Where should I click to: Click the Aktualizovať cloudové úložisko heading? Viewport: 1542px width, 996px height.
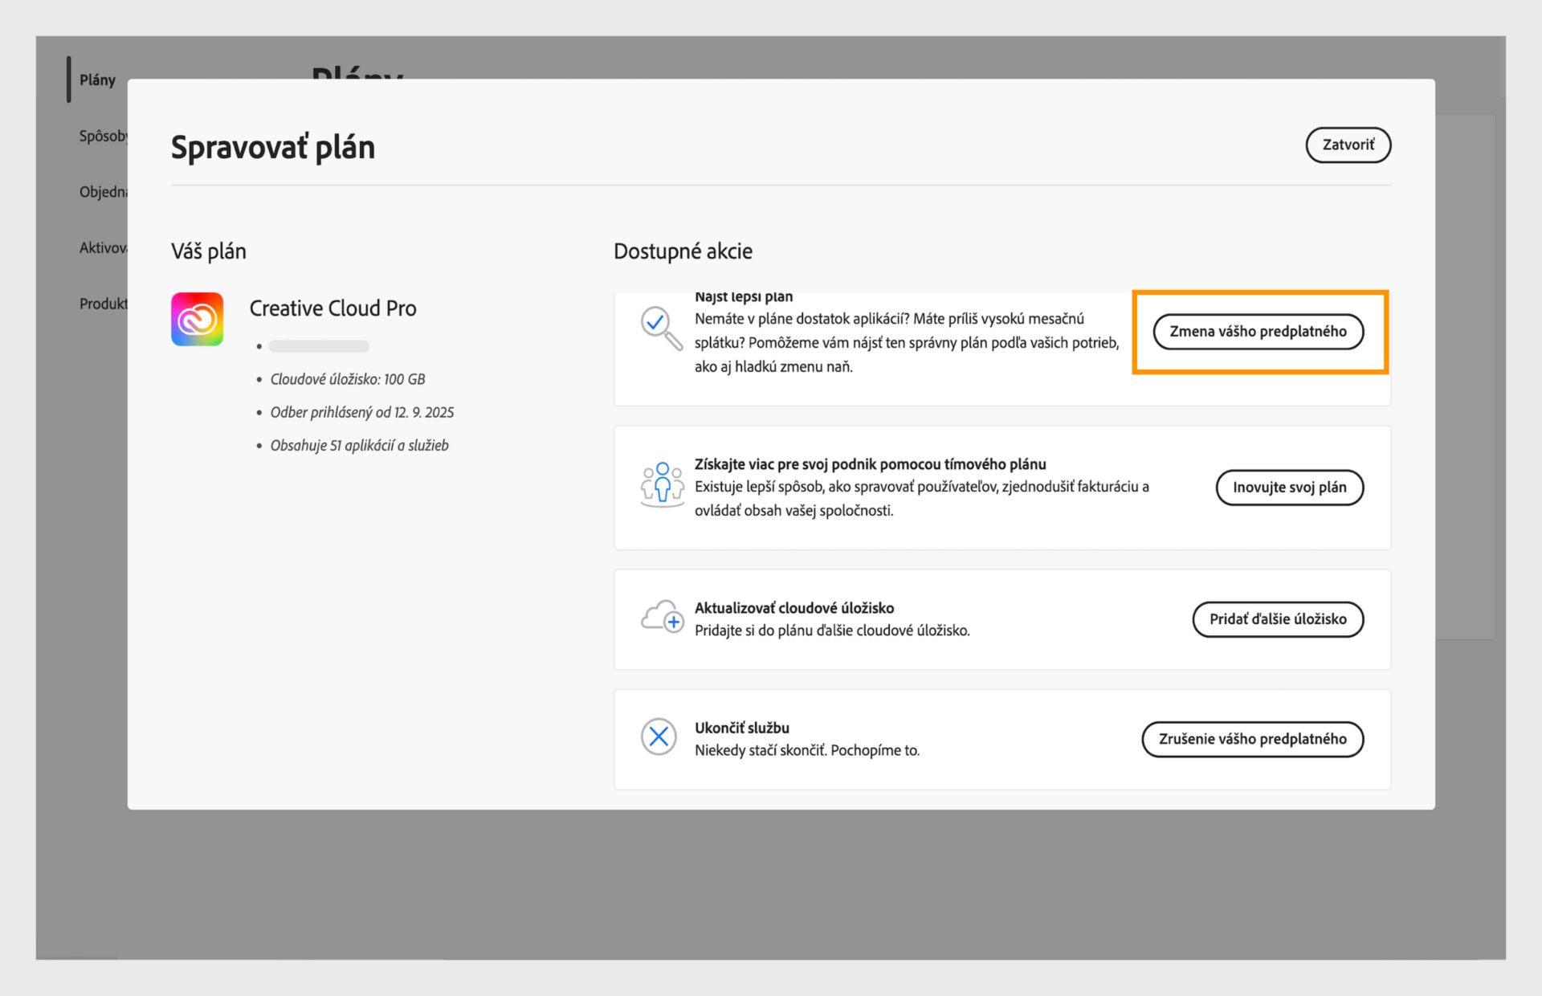(793, 608)
